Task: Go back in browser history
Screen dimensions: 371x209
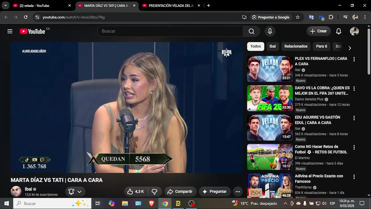Action: 6,17
